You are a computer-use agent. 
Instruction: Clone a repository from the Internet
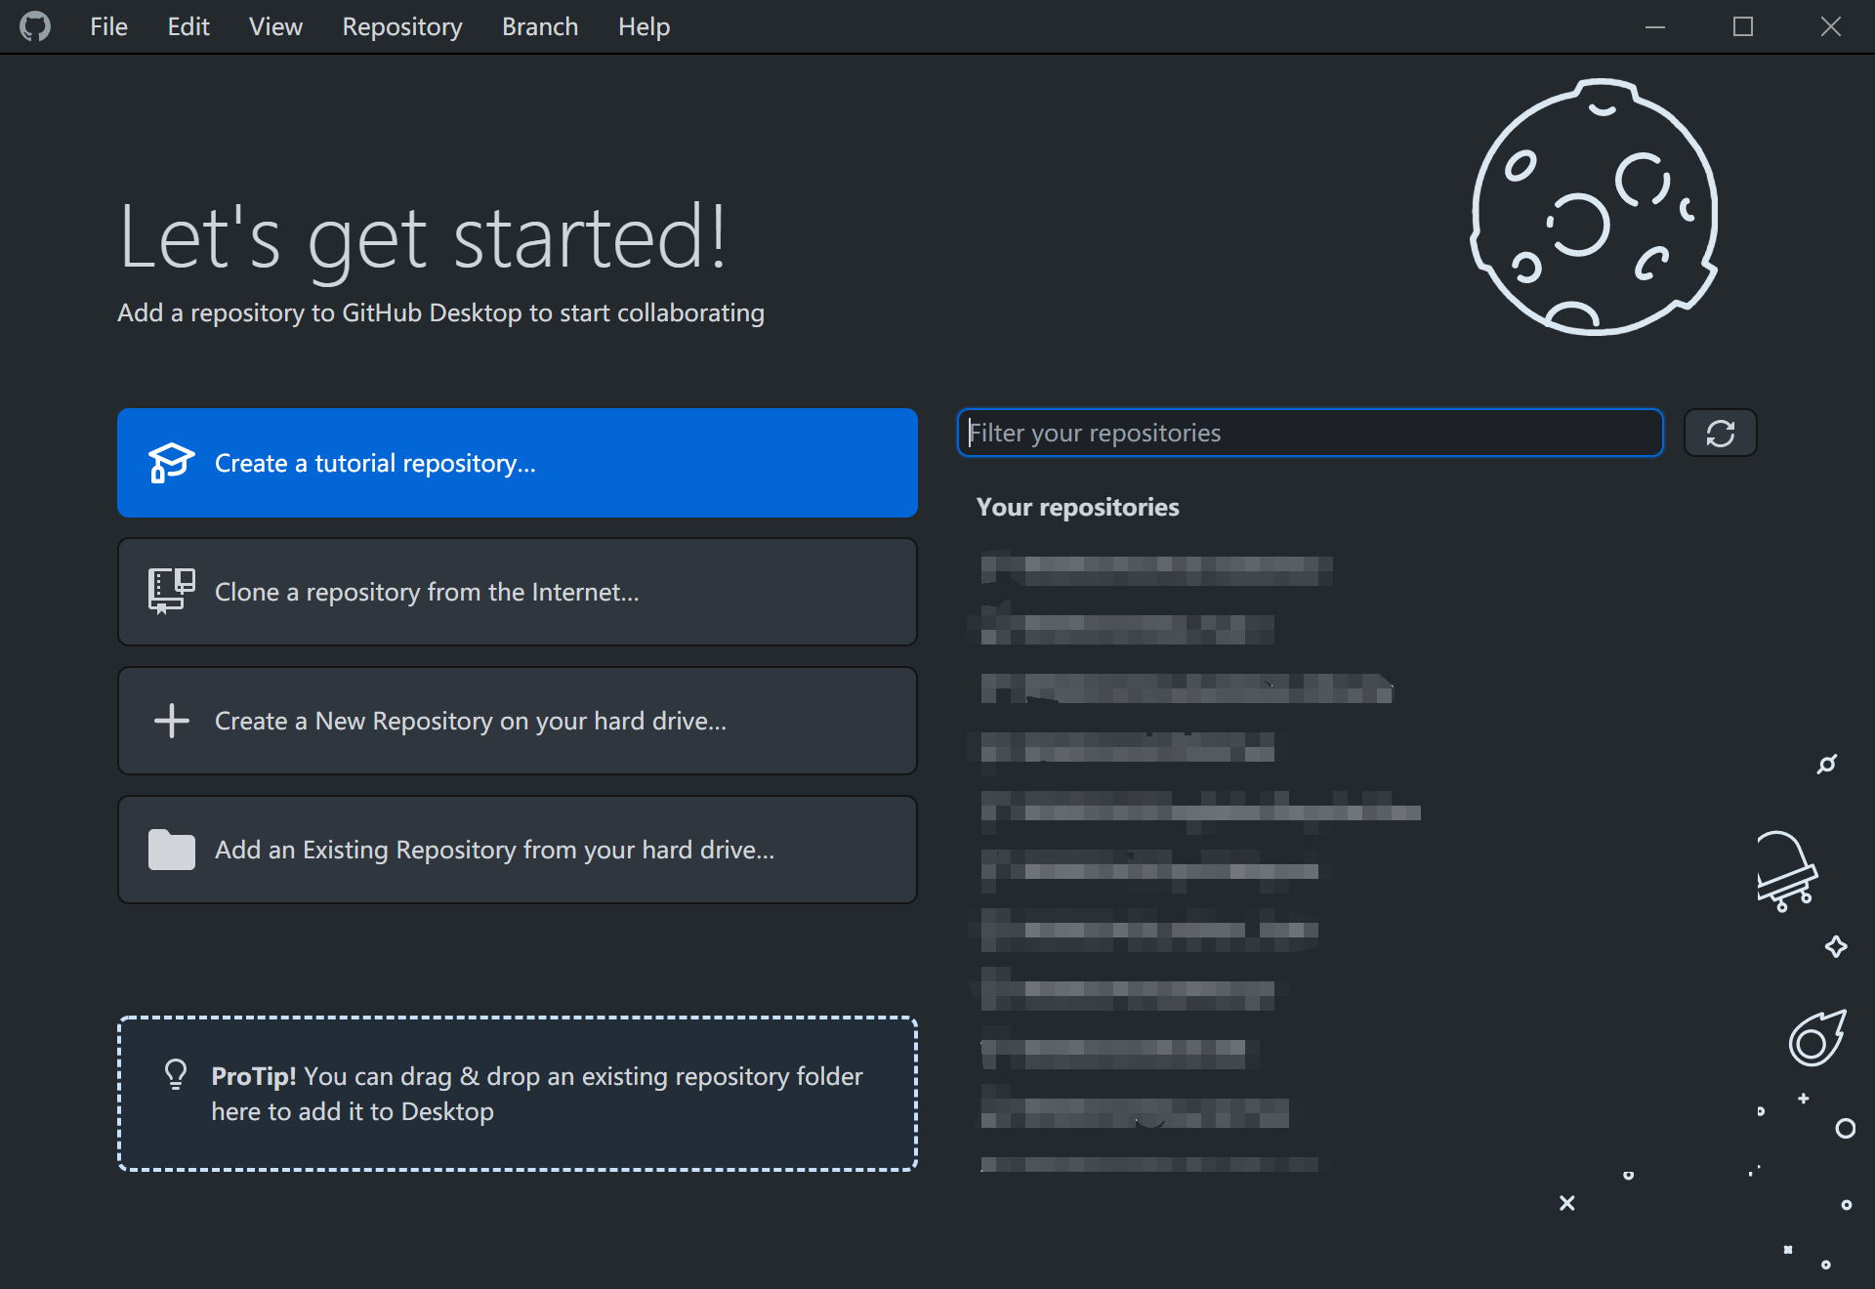click(518, 592)
